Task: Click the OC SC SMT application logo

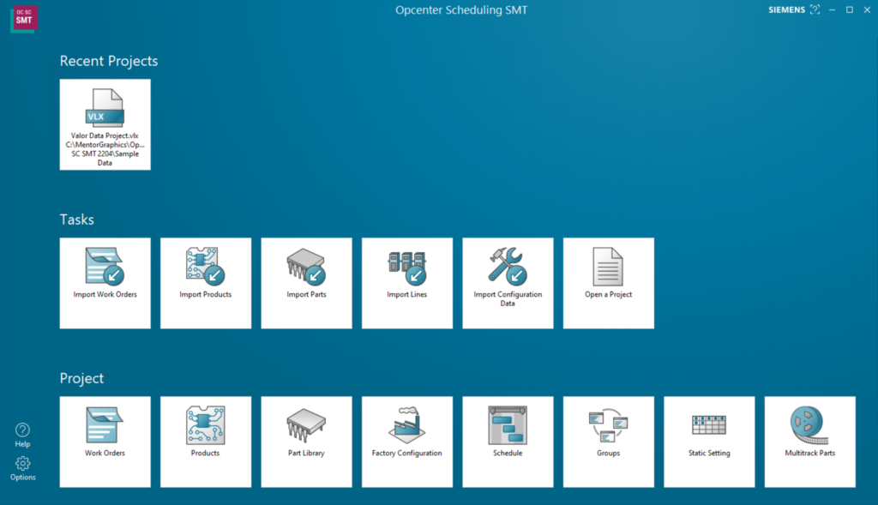Action: coord(23,19)
